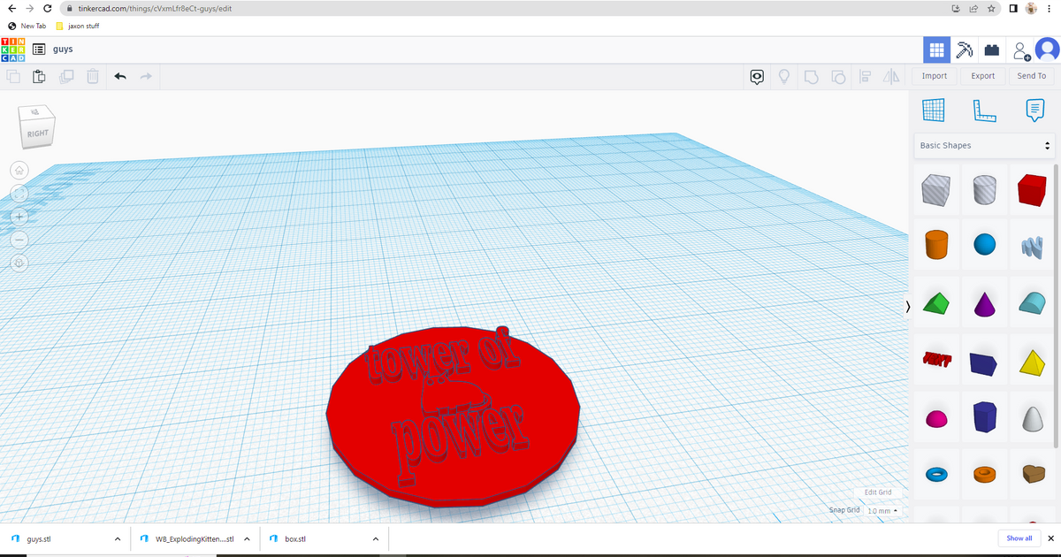Open the Basic Shapes category dropdown
The width and height of the screenshot is (1061, 557).
[985, 145]
